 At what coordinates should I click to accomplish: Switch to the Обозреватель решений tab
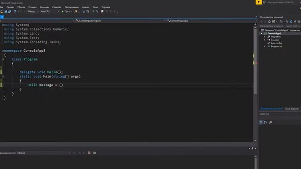(x=271, y=109)
